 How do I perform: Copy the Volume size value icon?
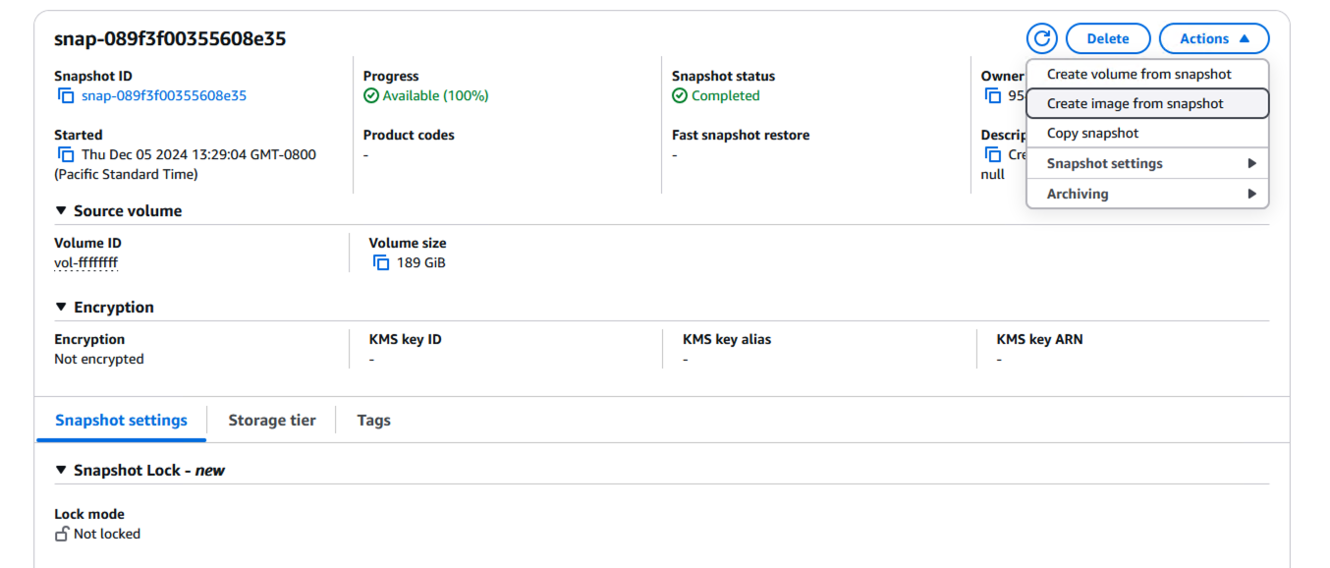(x=381, y=262)
